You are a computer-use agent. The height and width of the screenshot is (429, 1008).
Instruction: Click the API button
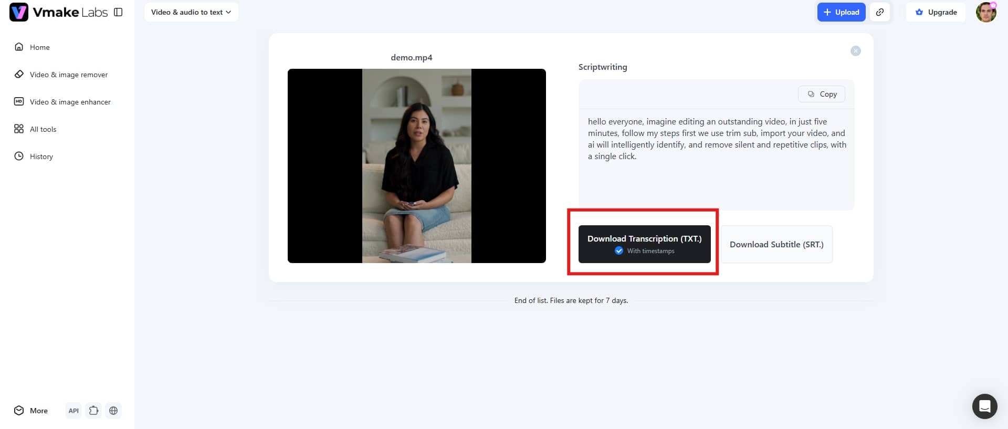[x=73, y=411]
